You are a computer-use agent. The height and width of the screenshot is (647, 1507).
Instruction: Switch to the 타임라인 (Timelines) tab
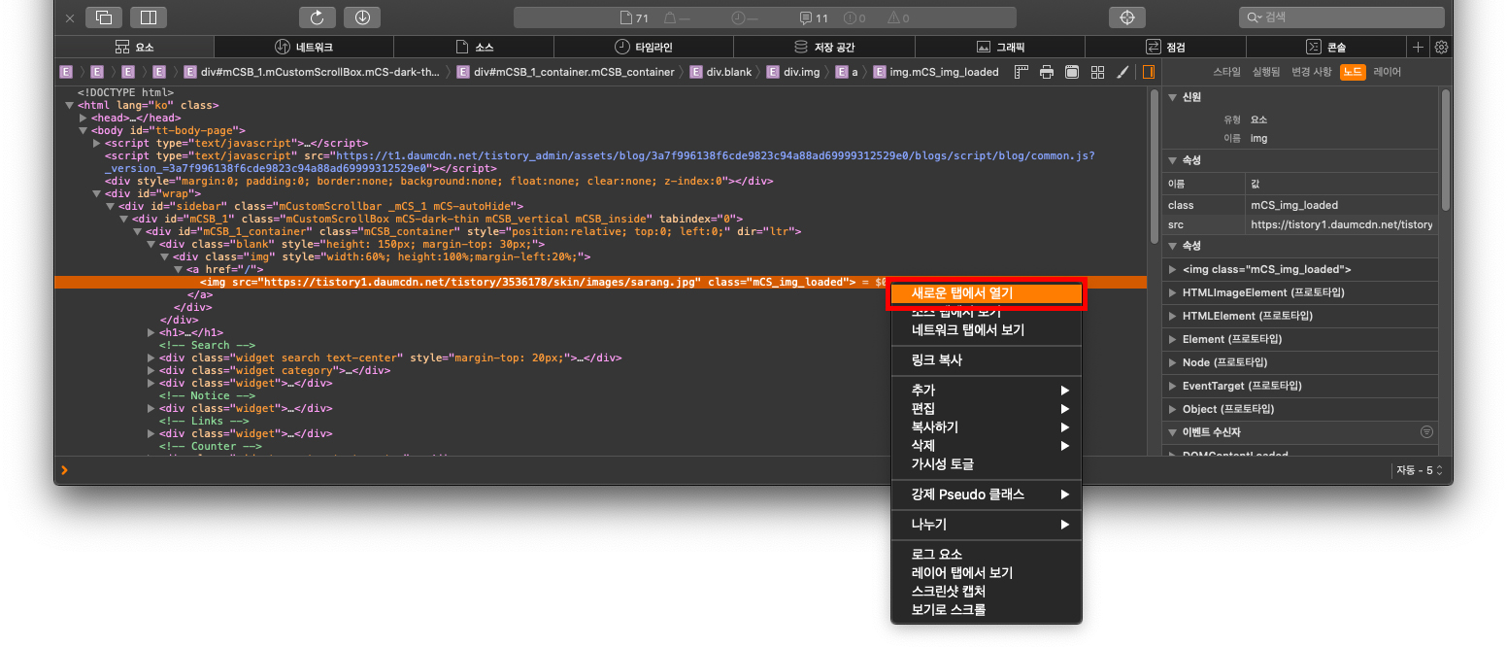click(x=644, y=47)
